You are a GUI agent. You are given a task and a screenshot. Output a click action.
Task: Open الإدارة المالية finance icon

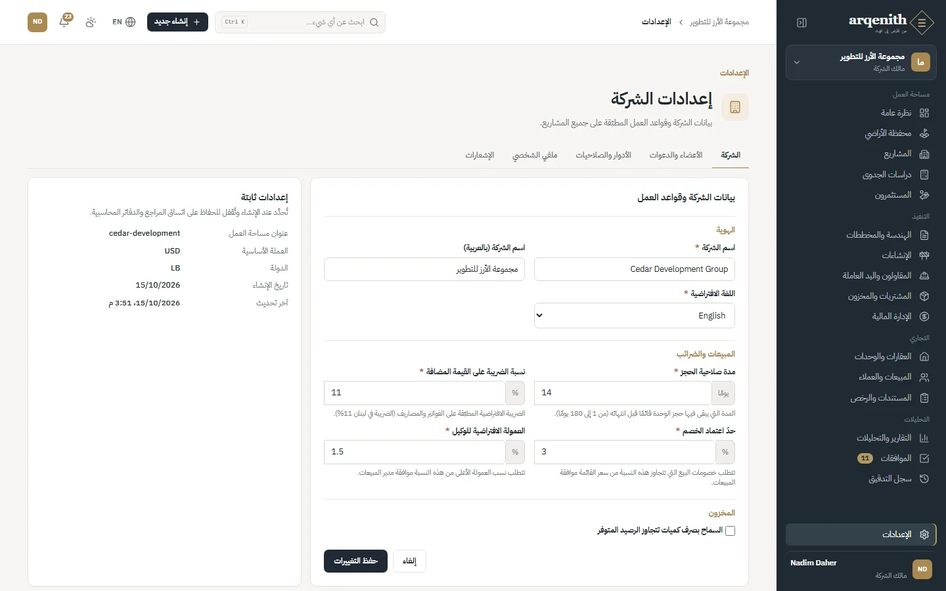pos(924,317)
